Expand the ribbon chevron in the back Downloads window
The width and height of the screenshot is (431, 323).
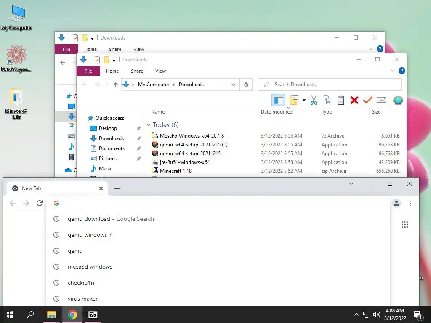(x=370, y=49)
